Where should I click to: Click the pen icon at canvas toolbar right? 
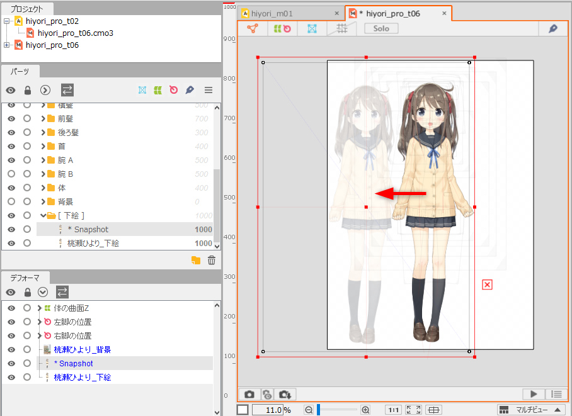(x=552, y=28)
